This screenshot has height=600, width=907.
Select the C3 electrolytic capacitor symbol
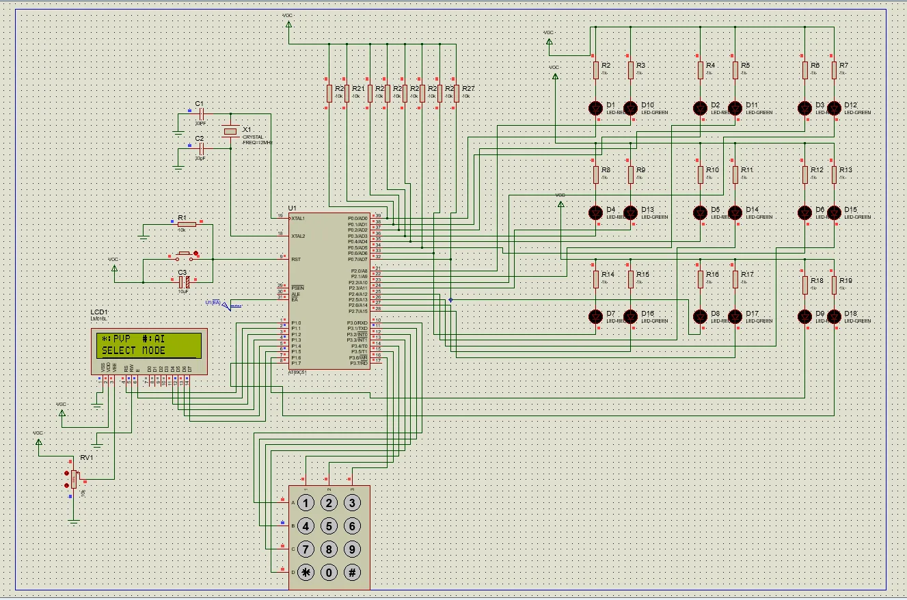coord(183,282)
